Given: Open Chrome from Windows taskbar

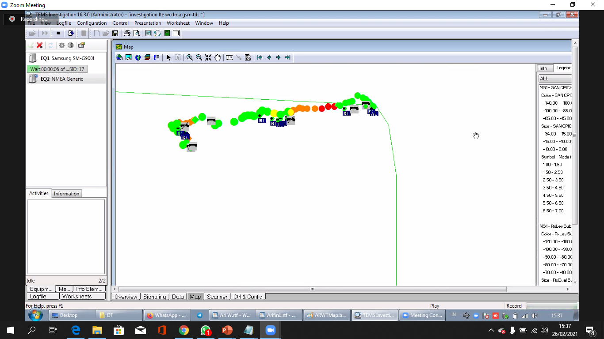Looking at the screenshot, I should [x=184, y=330].
